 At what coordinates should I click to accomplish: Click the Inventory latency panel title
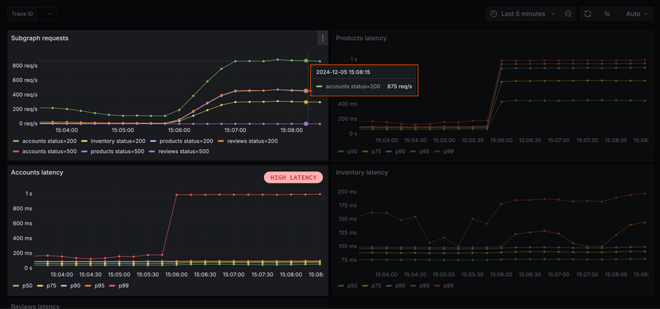click(x=362, y=172)
